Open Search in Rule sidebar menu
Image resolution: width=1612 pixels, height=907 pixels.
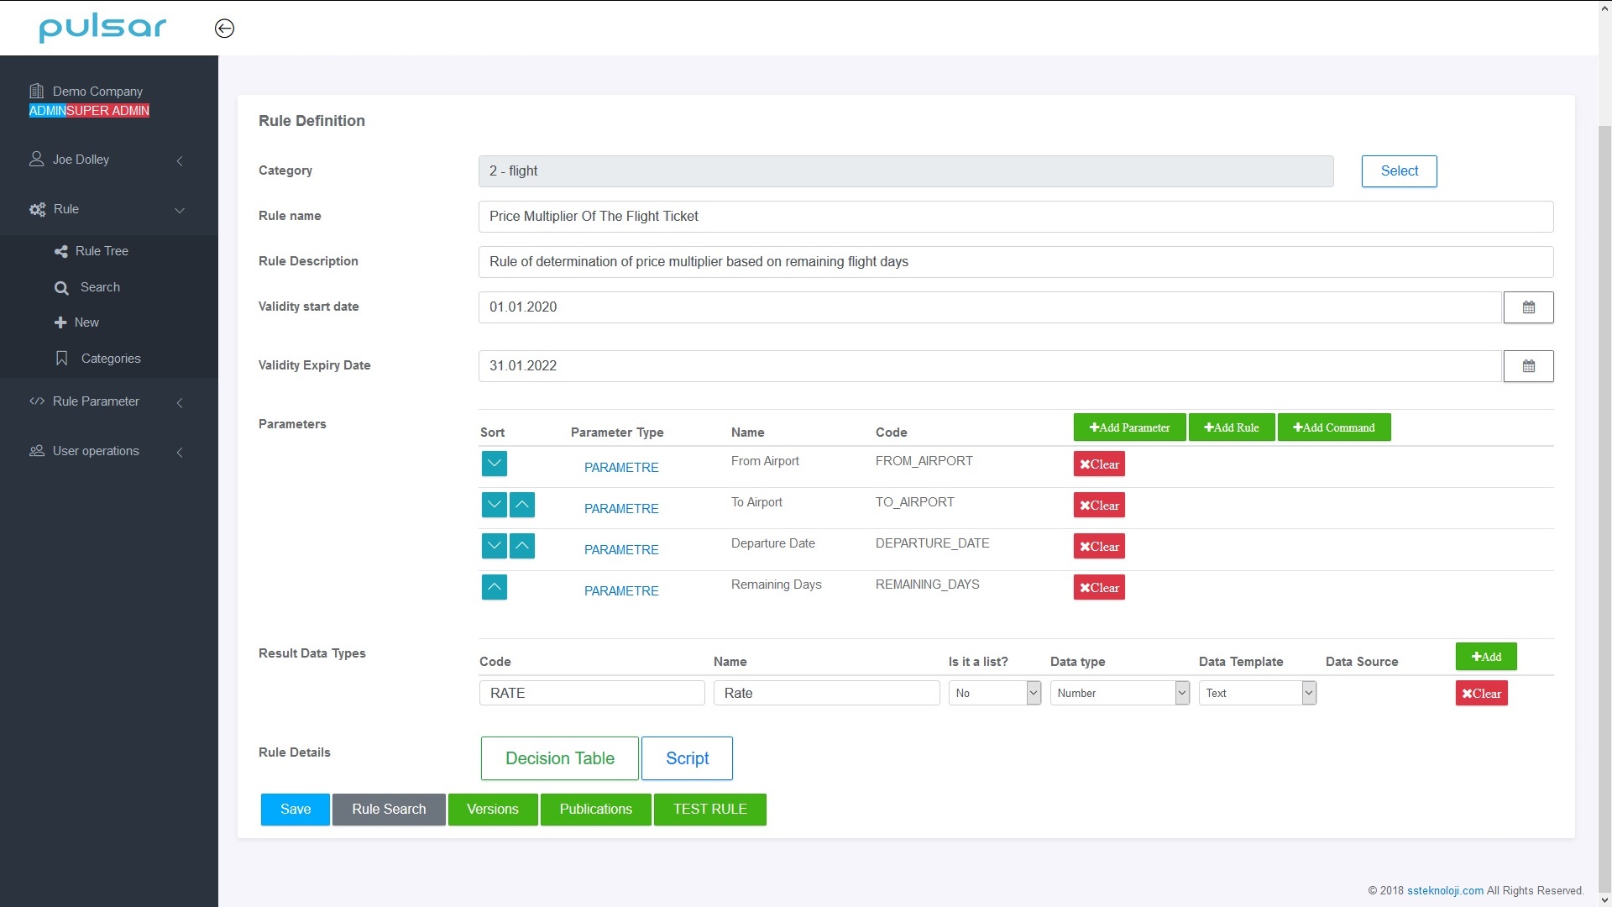click(100, 287)
